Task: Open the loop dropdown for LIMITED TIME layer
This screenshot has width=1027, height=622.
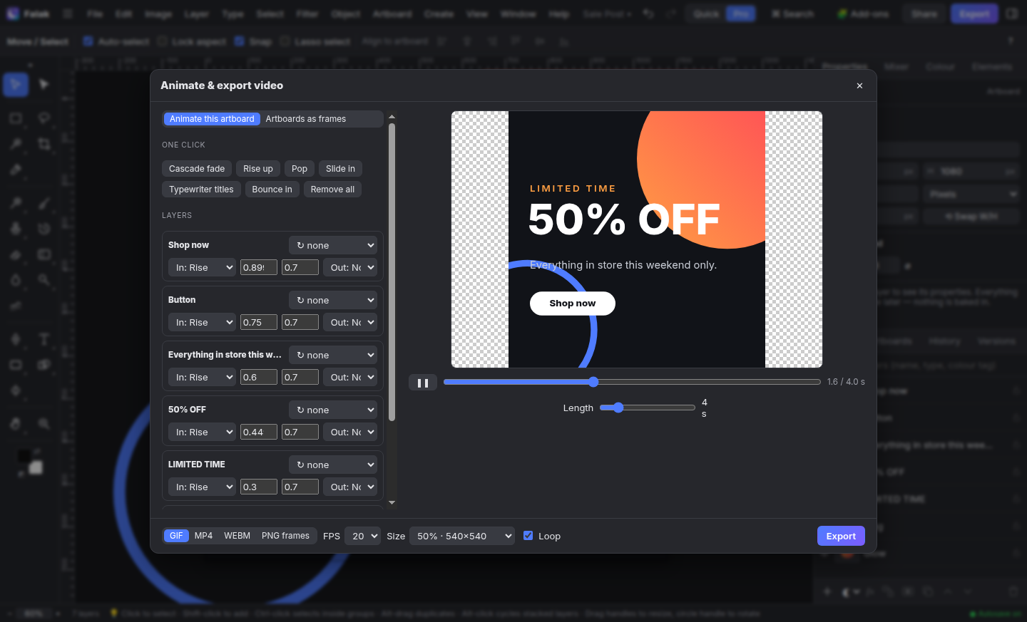Action: pos(333,465)
